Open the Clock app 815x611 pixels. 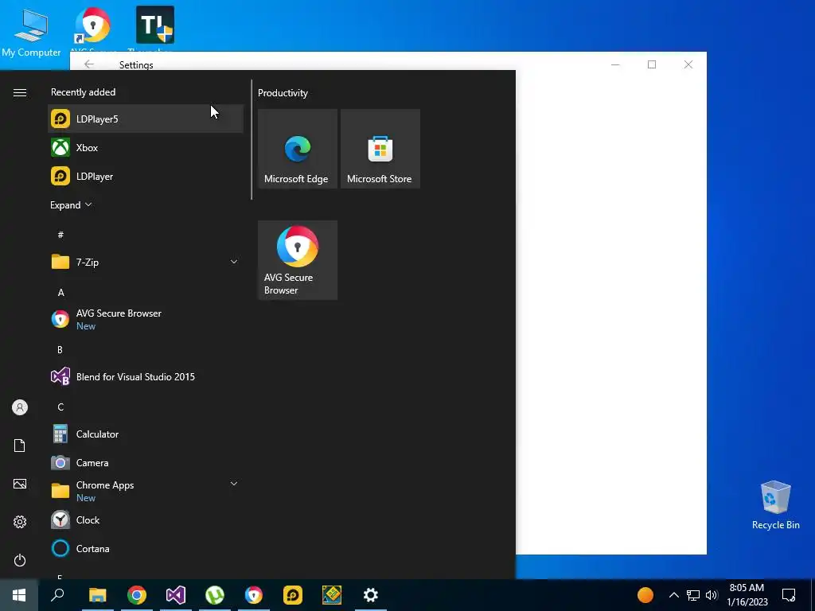coord(146,520)
